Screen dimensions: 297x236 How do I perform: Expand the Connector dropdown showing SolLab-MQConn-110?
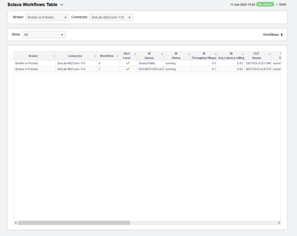(111, 17)
